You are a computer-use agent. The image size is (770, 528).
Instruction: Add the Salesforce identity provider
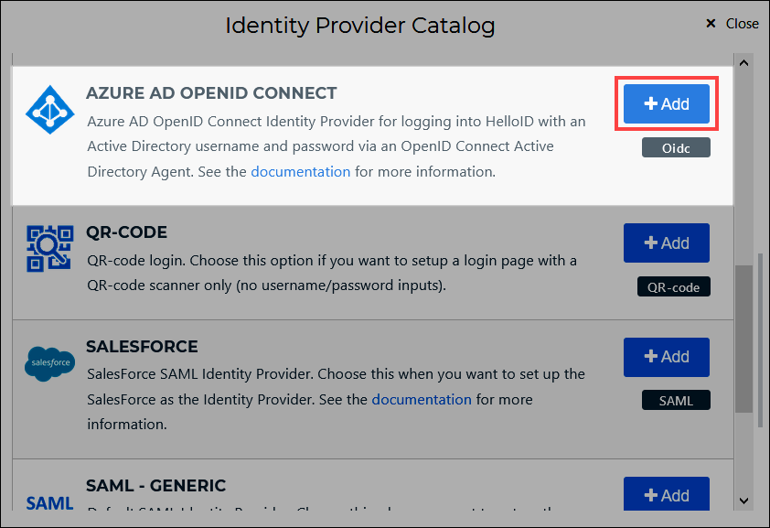click(x=667, y=357)
